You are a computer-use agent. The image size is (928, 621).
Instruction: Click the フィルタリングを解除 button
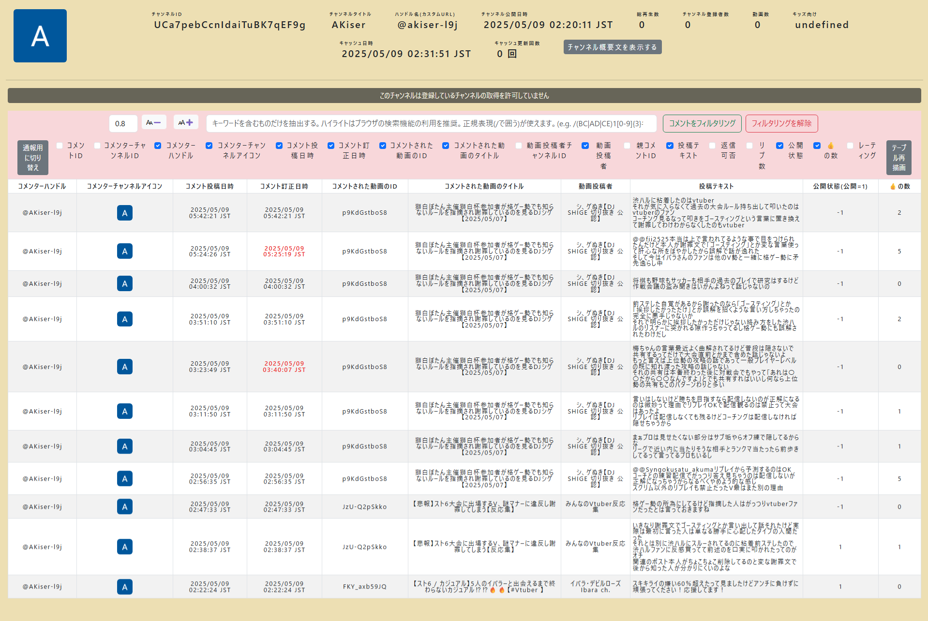pyautogui.click(x=781, y=123)
